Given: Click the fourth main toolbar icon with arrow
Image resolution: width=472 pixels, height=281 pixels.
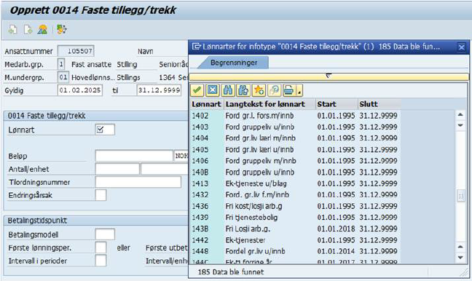Looking at the screenshot, I should (61, 30).
